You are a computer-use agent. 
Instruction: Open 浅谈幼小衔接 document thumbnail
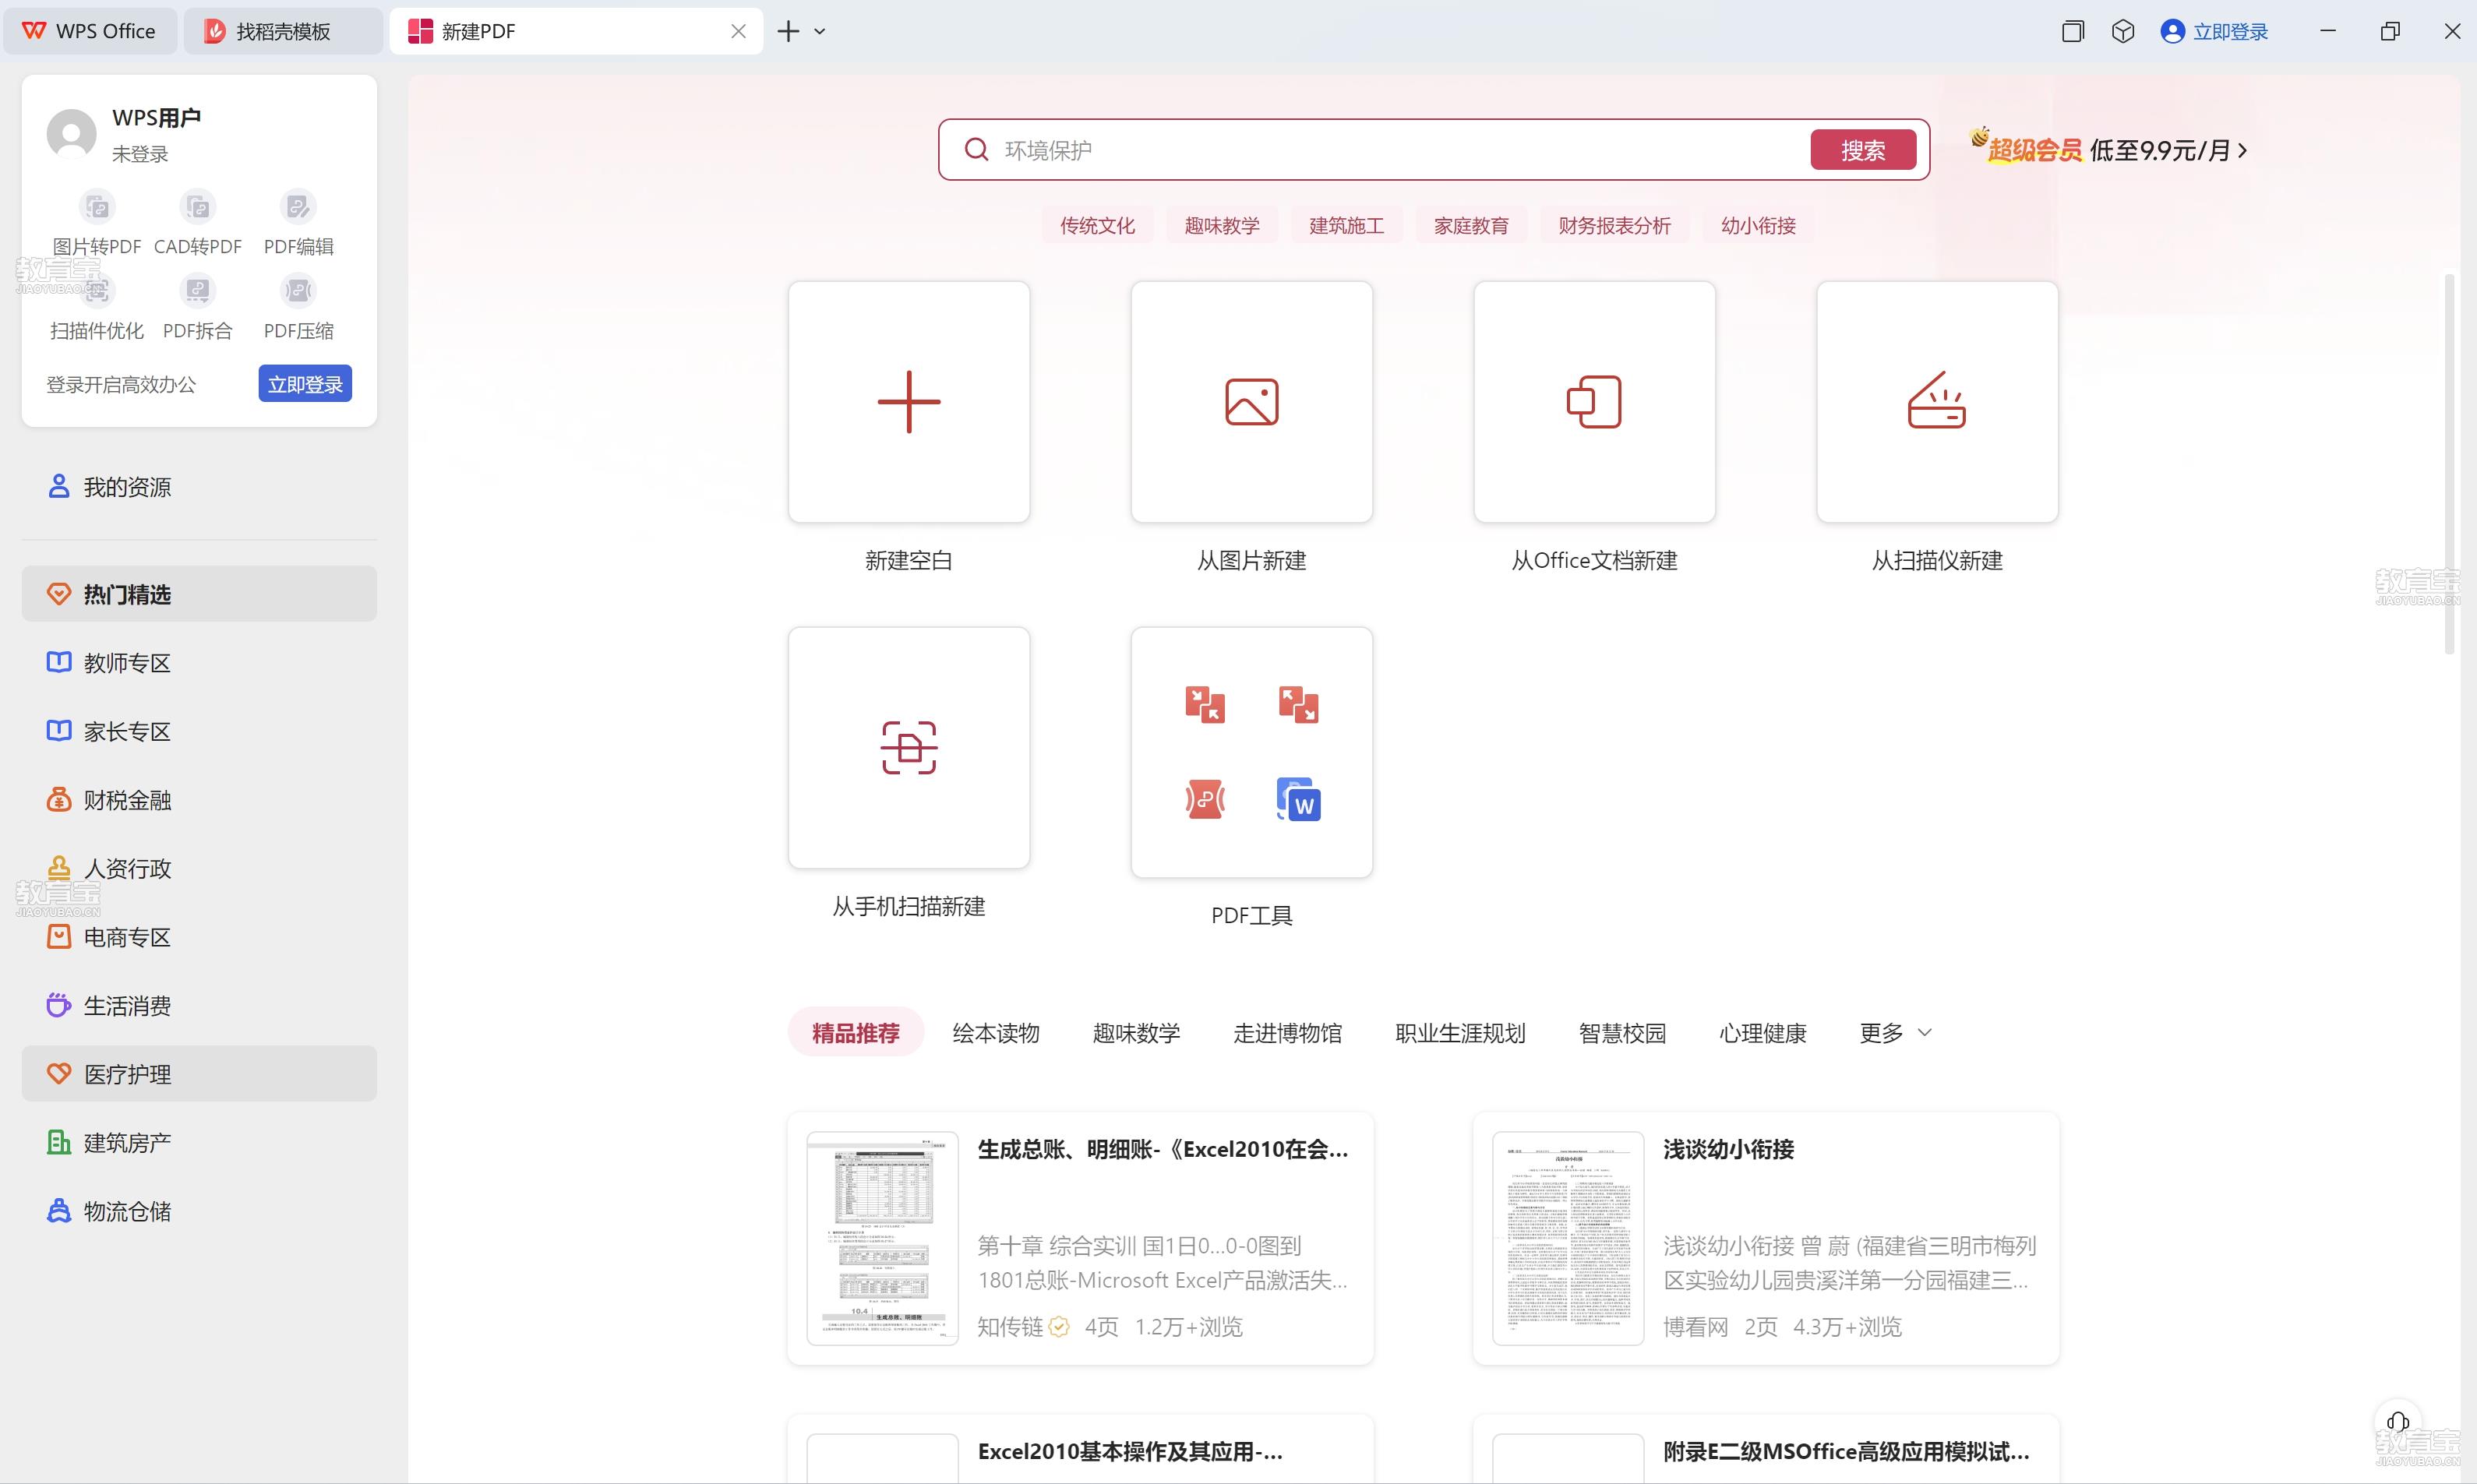click(1568, 1238)
